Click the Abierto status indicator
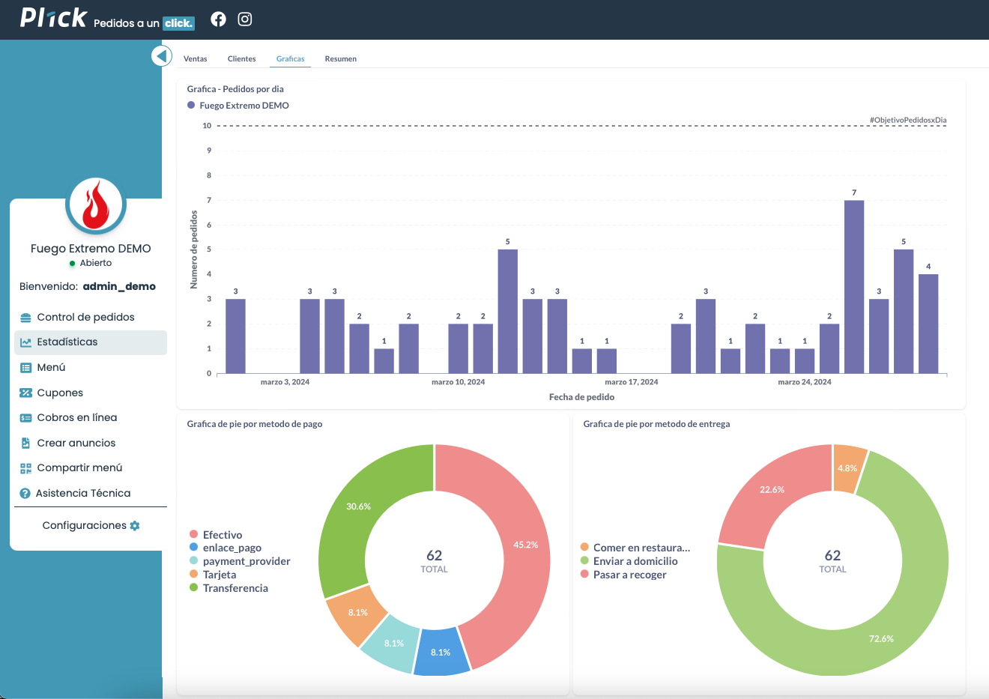Image resolution: width=989 pixels, height=699 pixels. [91, 263]
